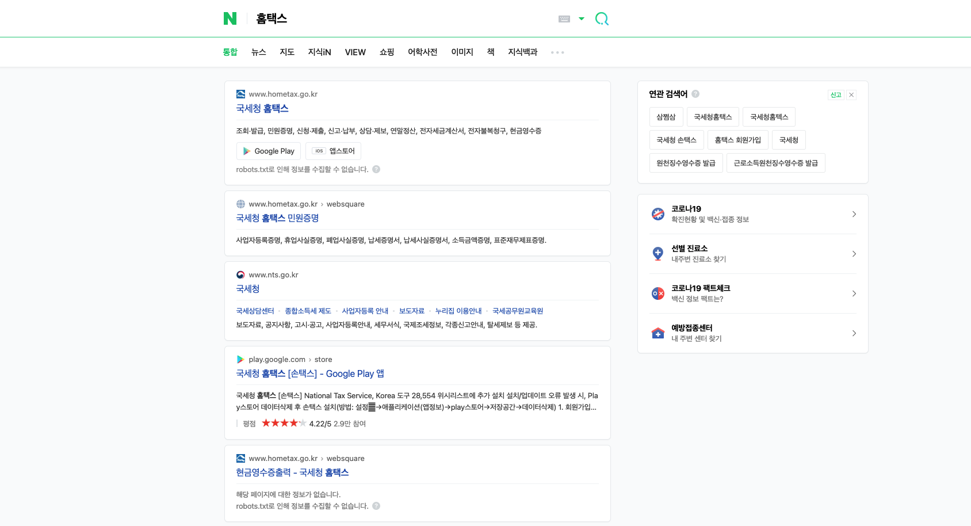Expand the 선별 진료소 row chevron
This screenshot has width=971, height=526.
854,254
